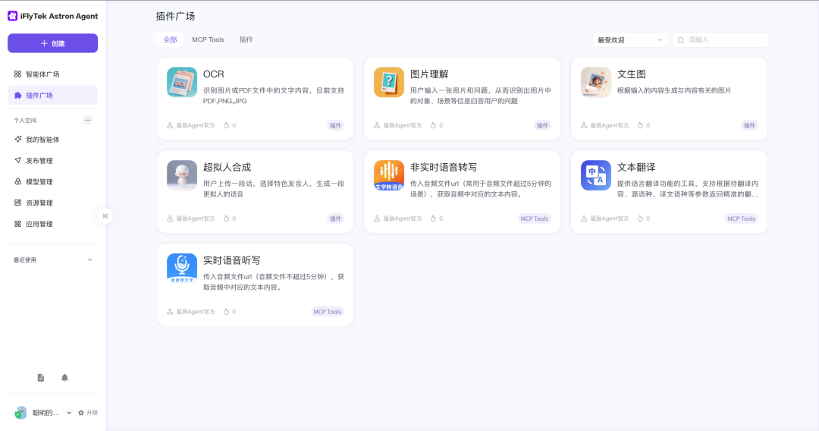Viewport: 819px width, 431px height.
Task: Open the document icon at sidebar bottom
Action: click(x=41, y=378)
